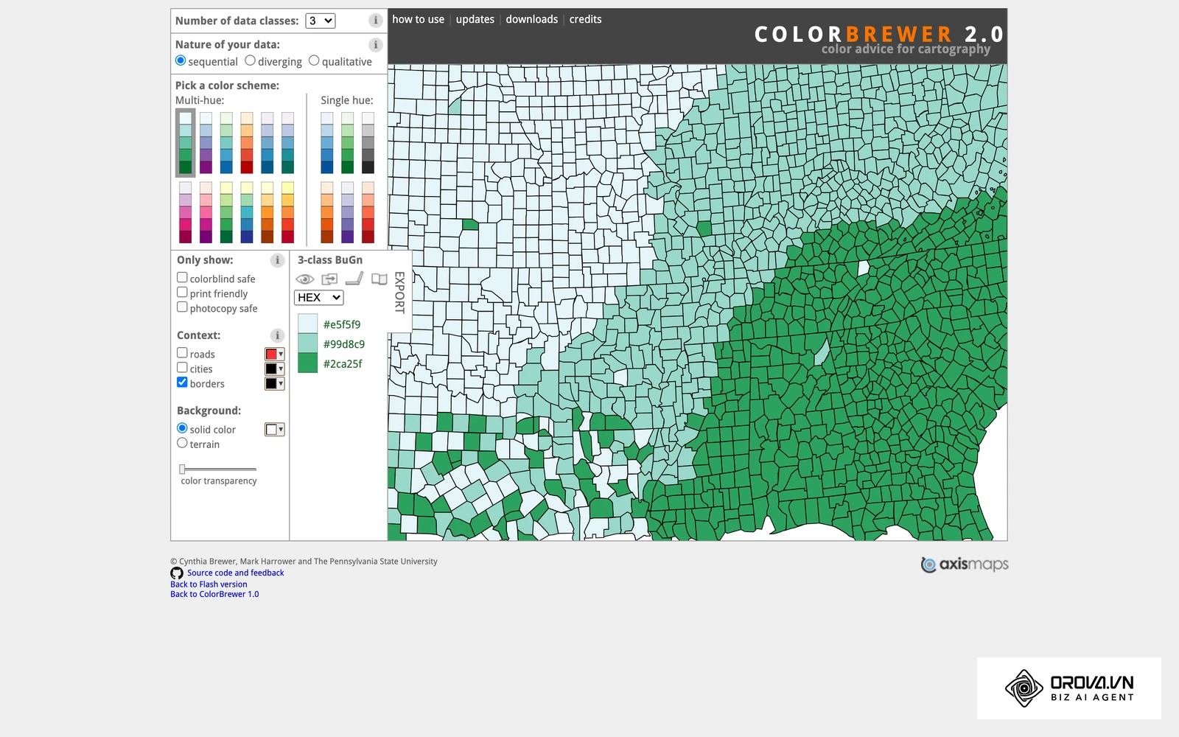1179x737 pixels.
Task: Open the number of data classes dropdown
Action: (x=321, y=21)
